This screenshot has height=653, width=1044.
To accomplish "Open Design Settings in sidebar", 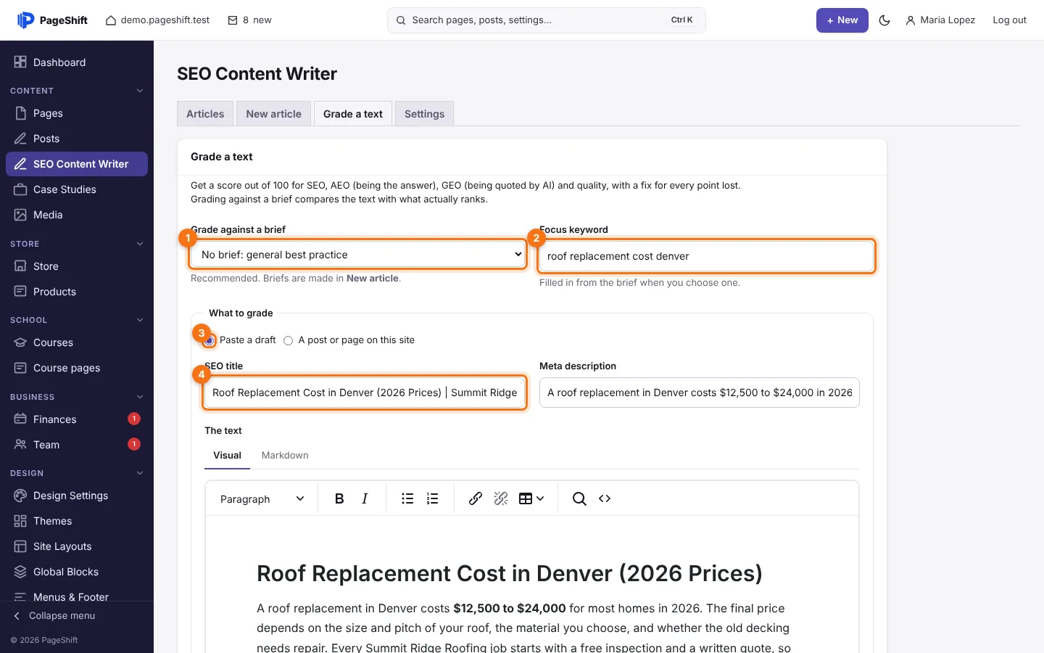I will 77,496.
